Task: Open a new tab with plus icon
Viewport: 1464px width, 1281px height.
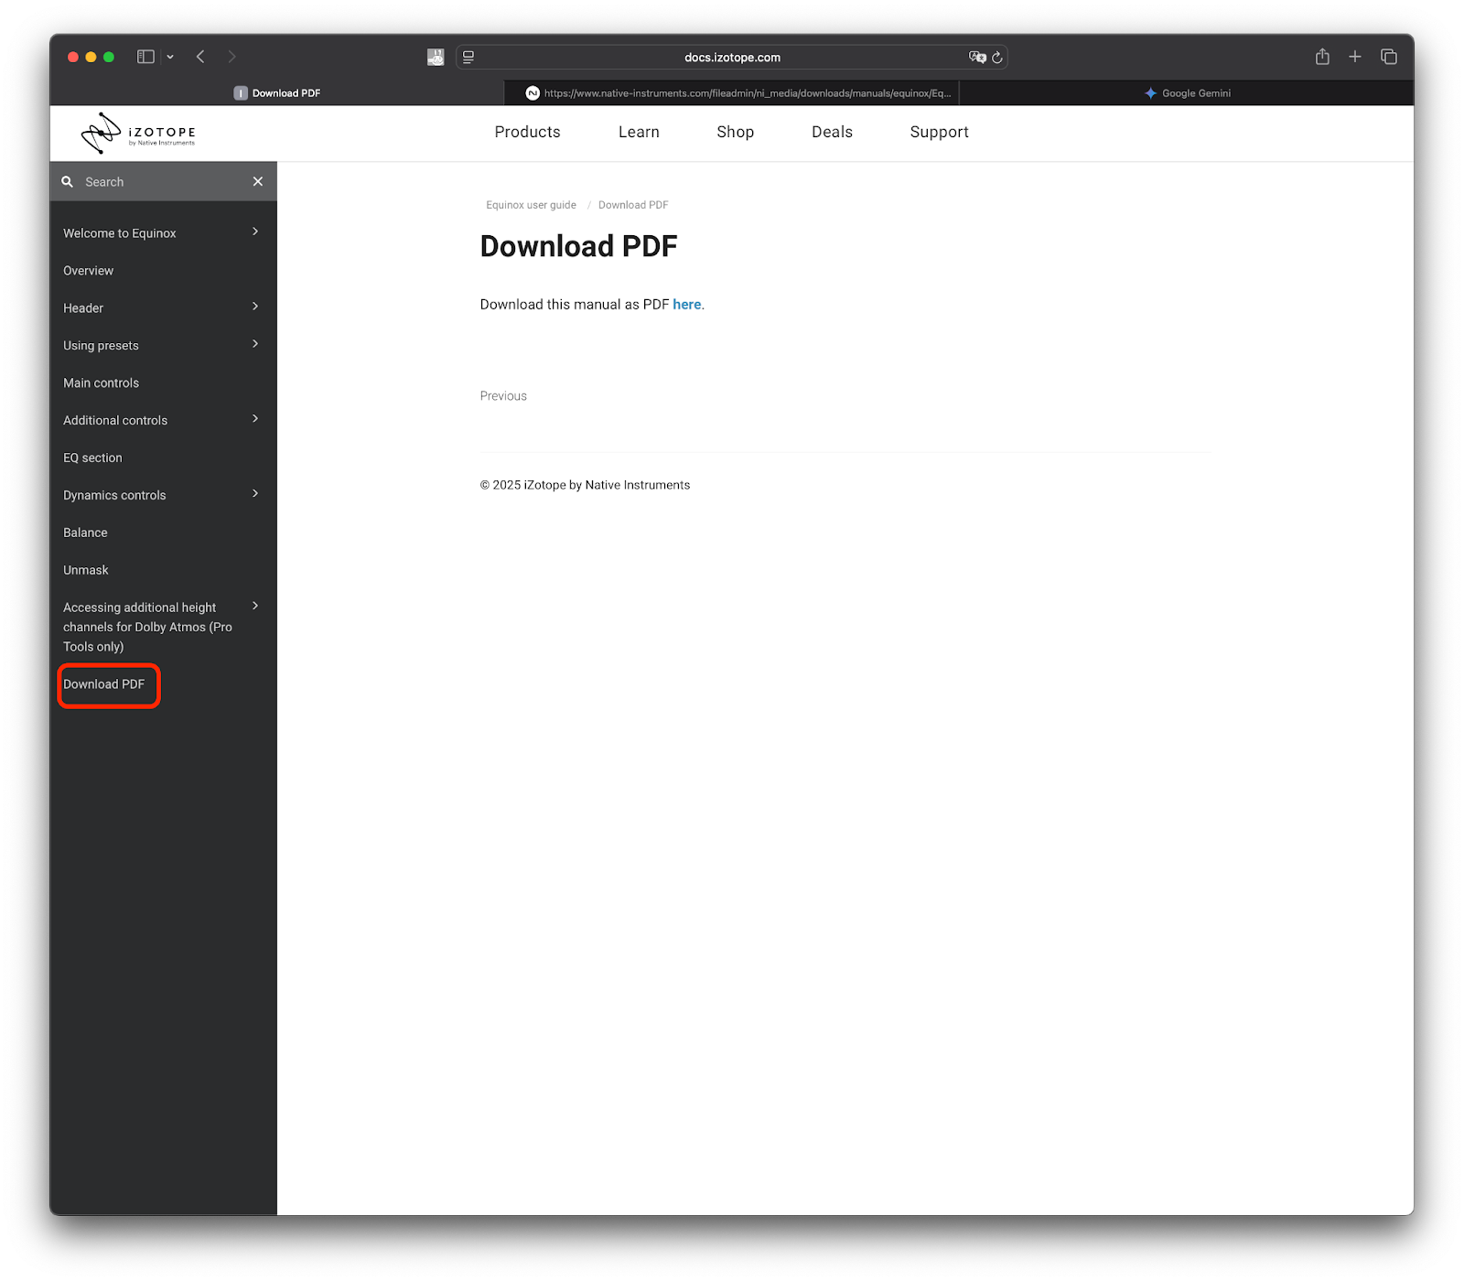Action: click(x=1355, y=57)
